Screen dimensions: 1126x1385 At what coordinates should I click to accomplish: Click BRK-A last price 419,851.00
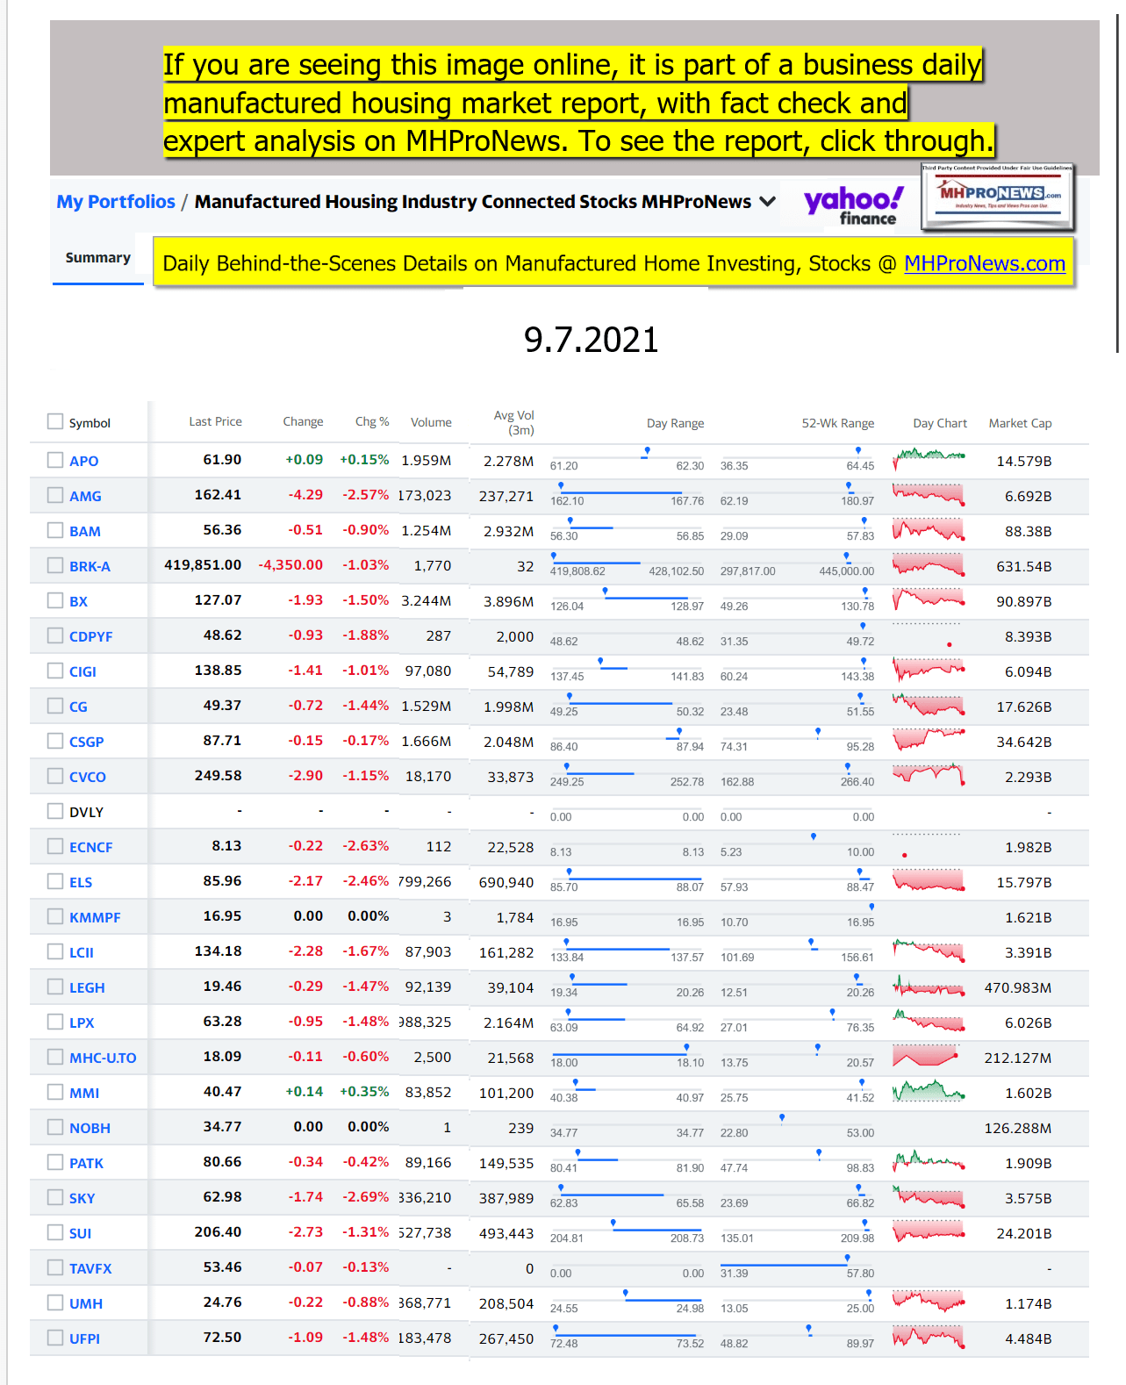[203, 564]
